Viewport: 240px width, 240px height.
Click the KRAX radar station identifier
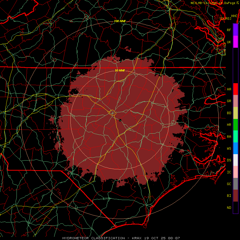137,238
